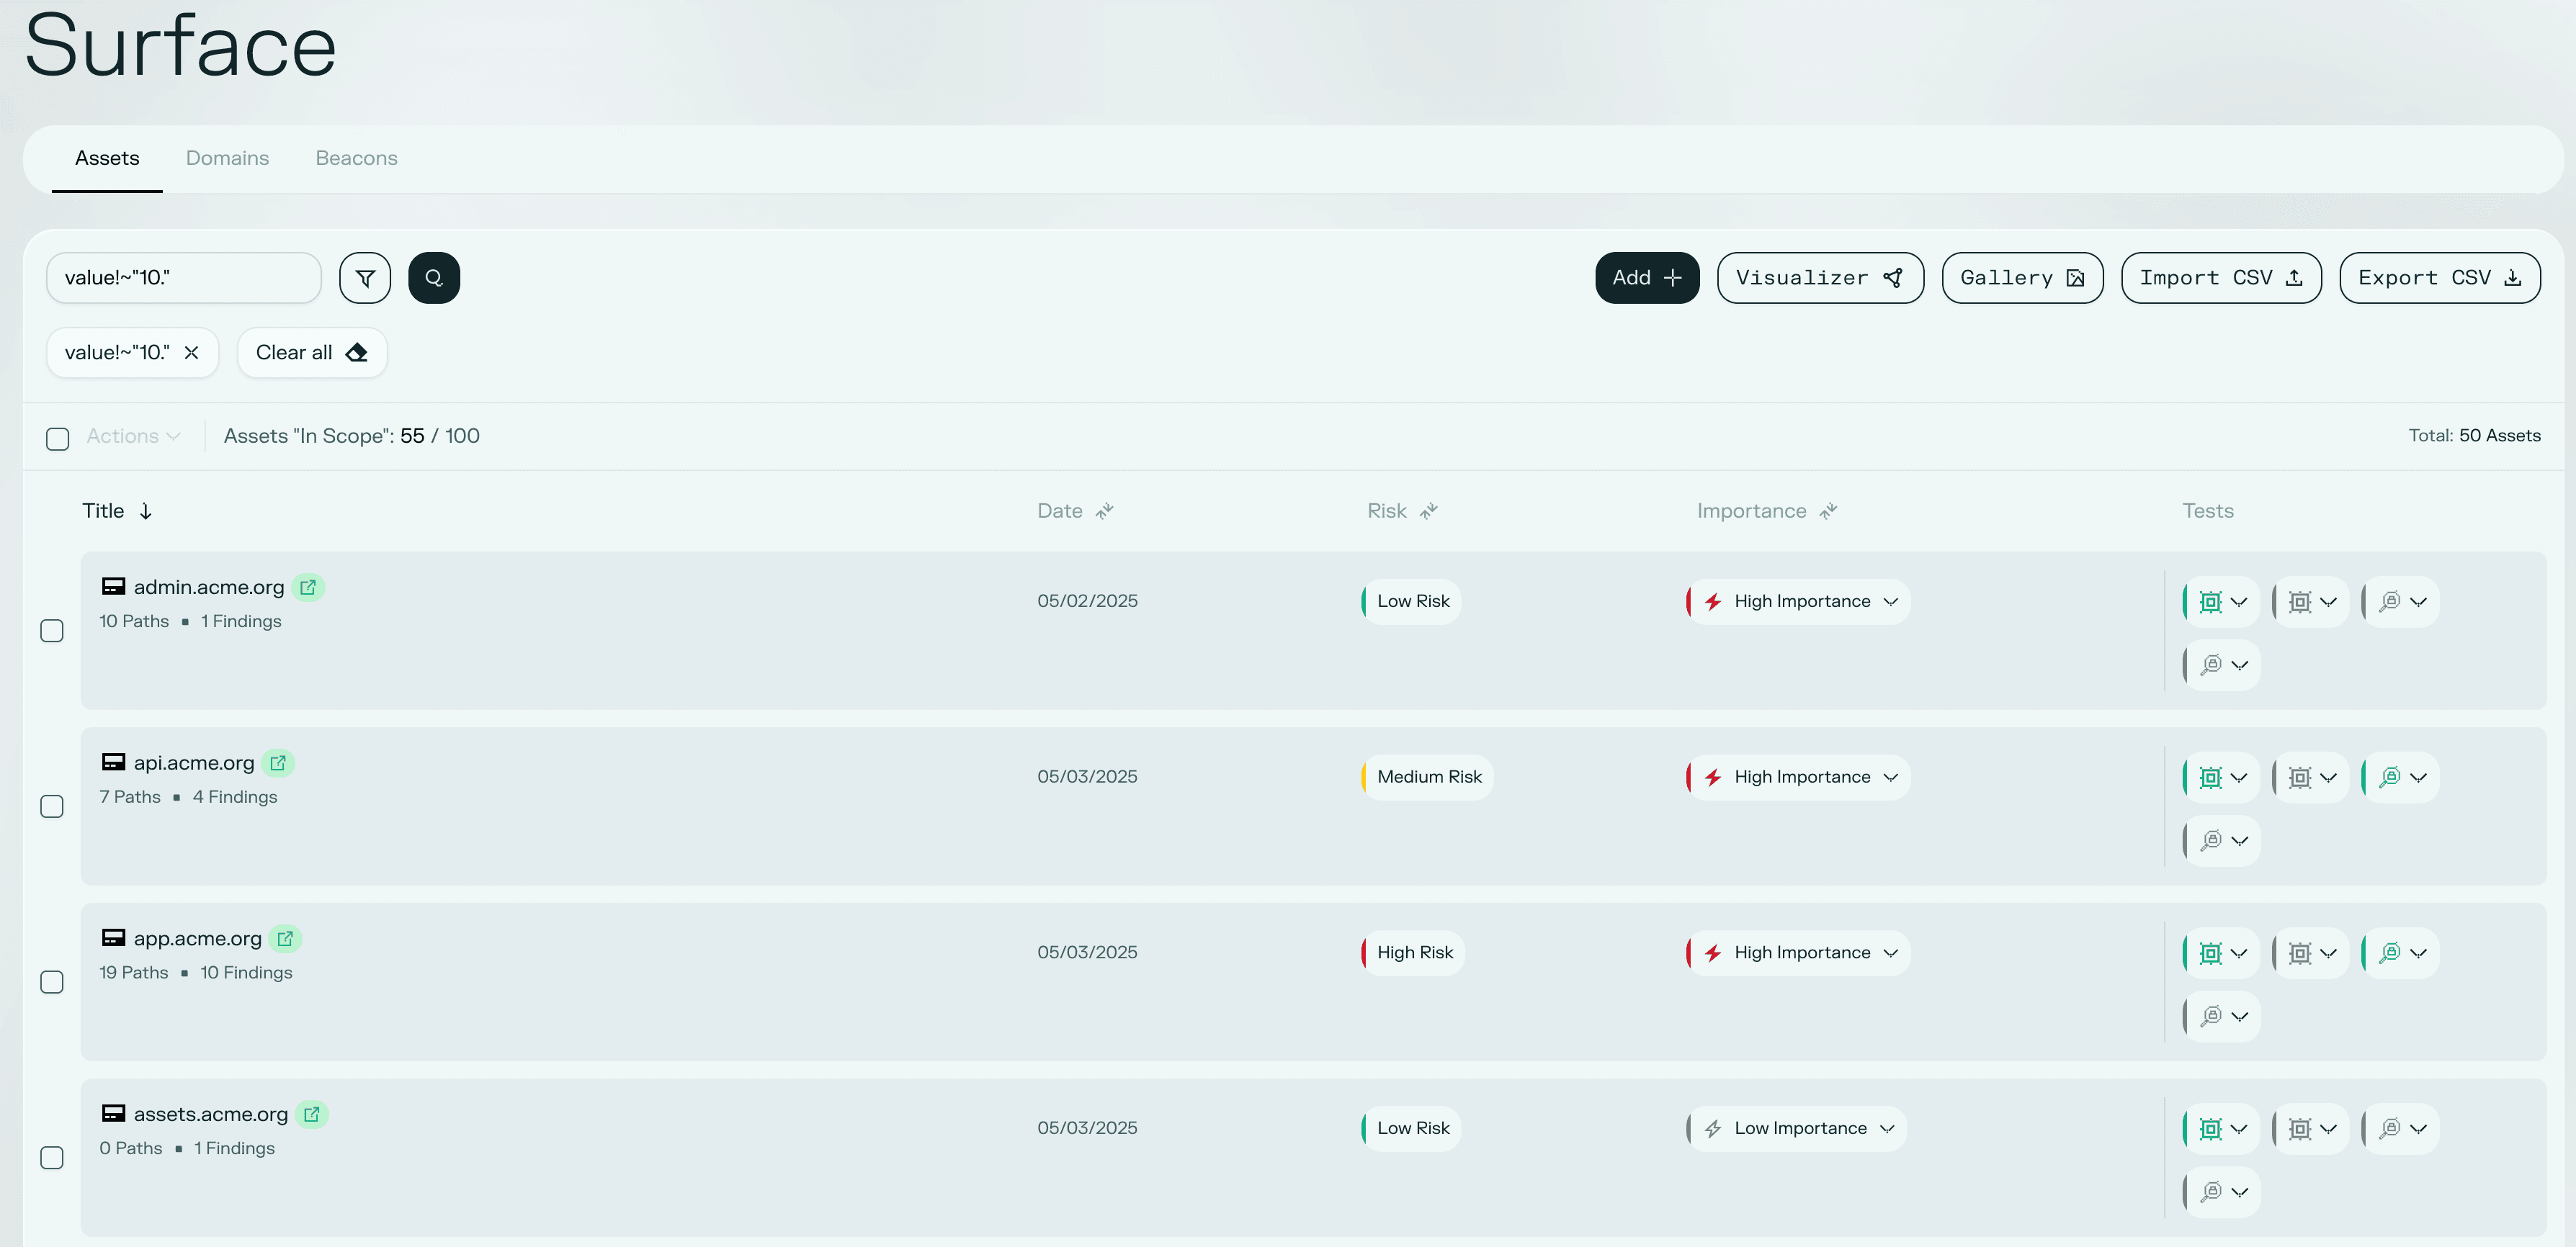Check the api.acme.org row checkbox
2576x1247 pixels.
click(52, 806)
